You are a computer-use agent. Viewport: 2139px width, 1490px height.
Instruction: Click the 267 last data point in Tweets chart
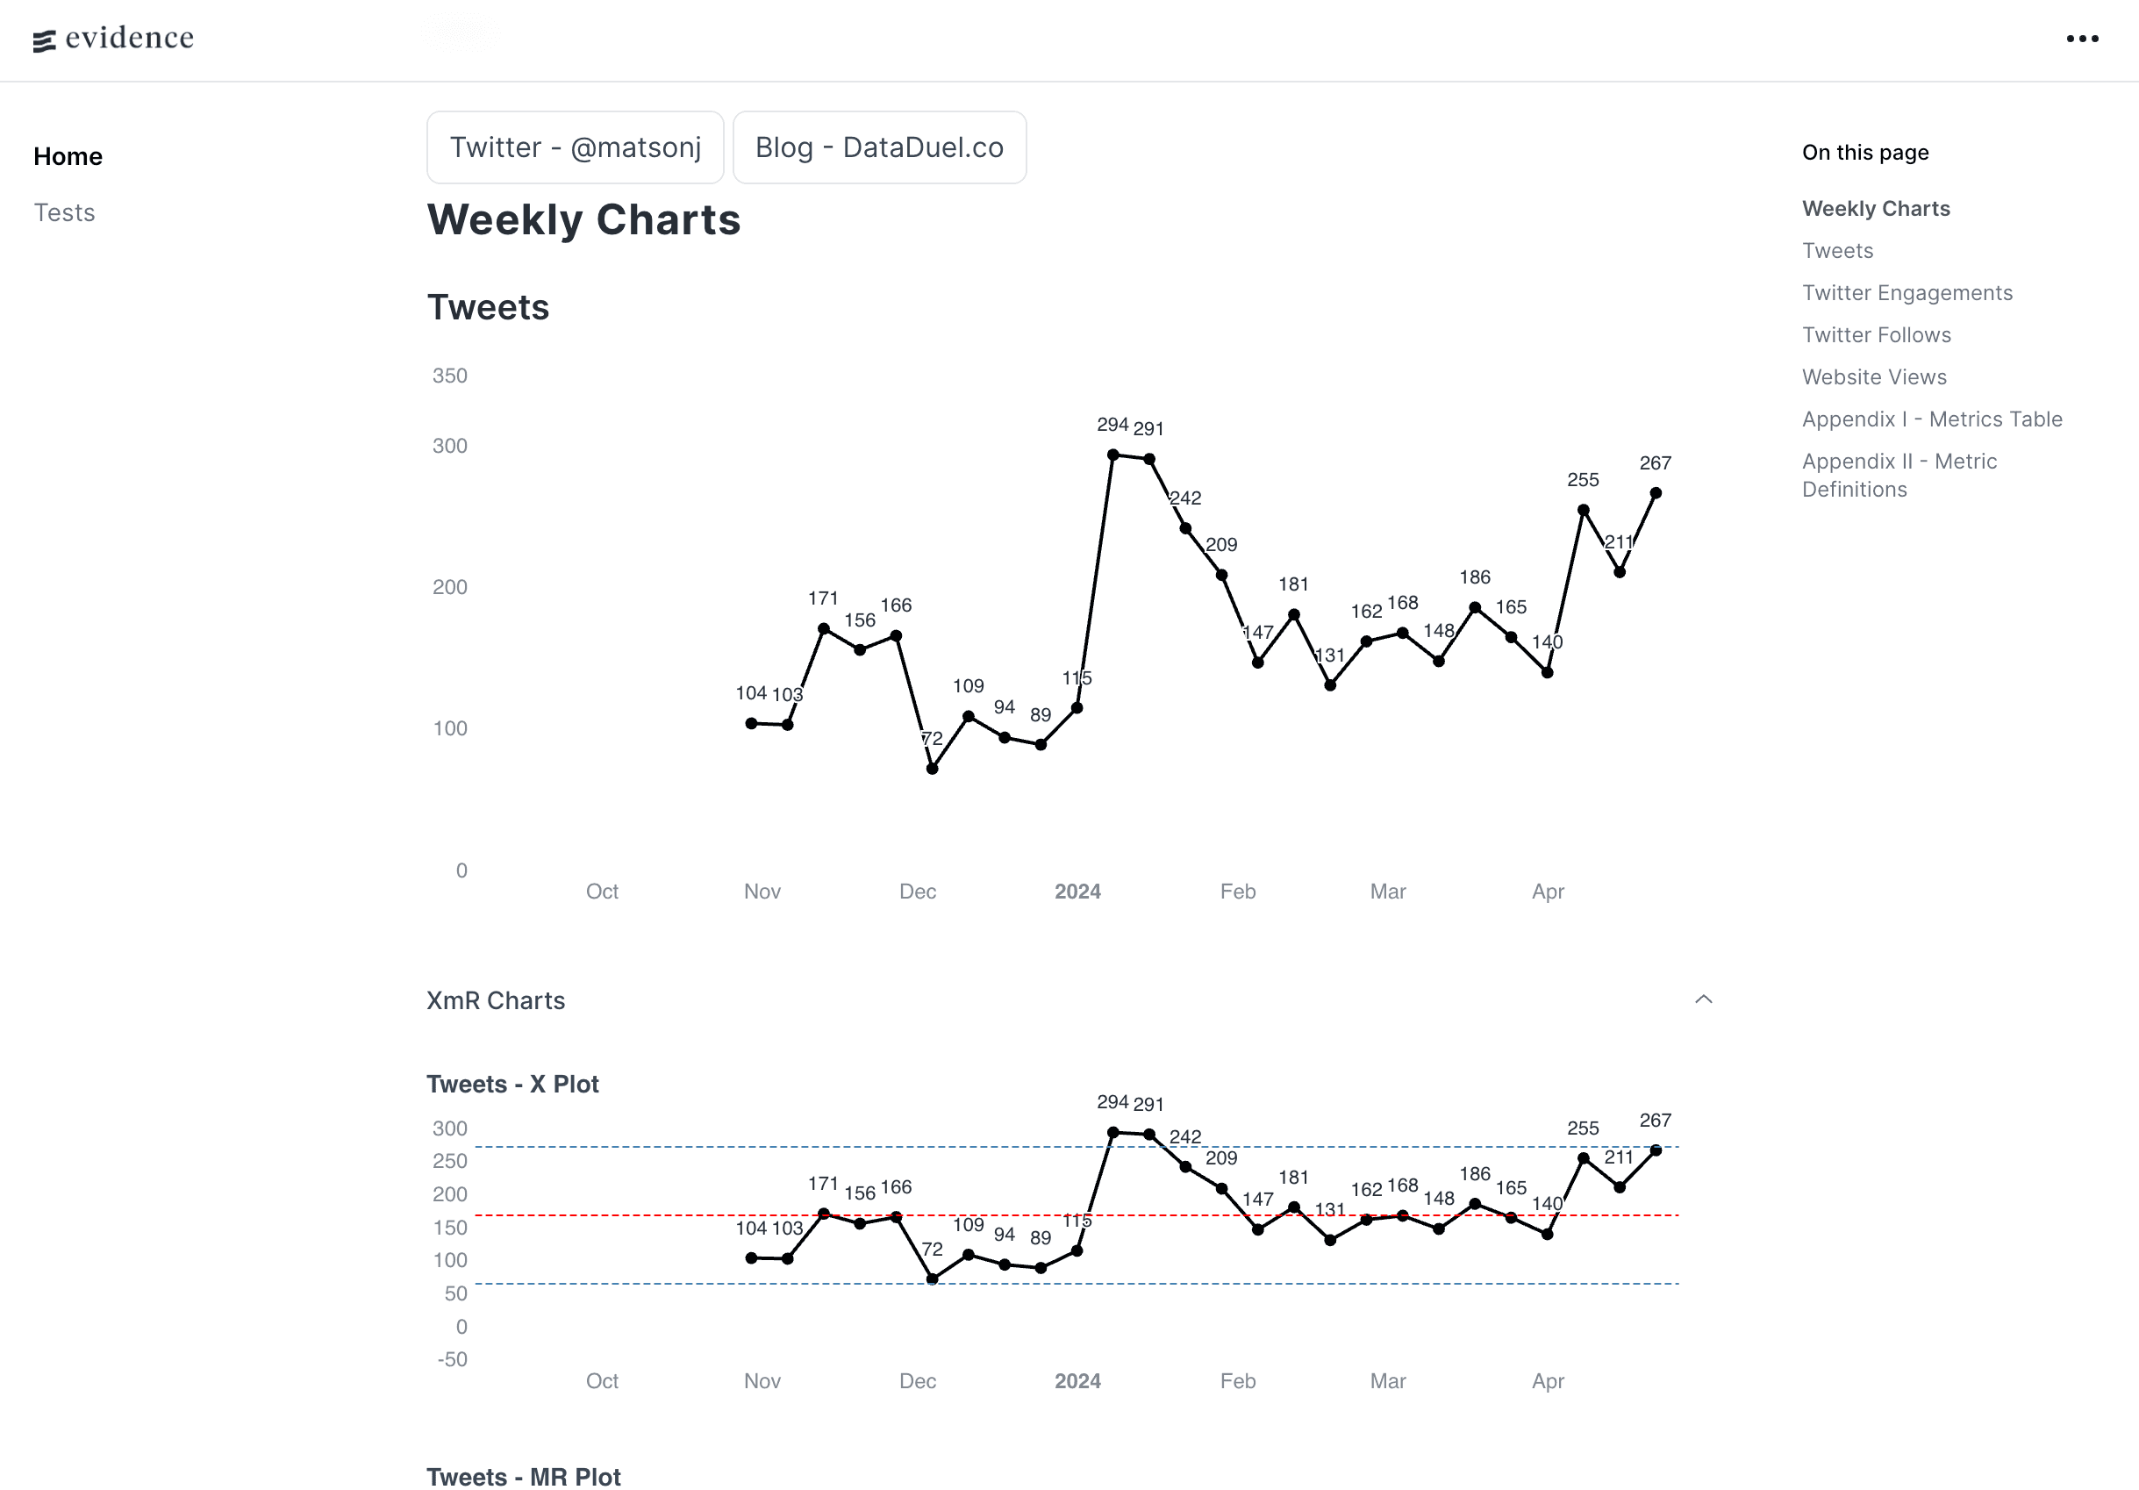1656,493
